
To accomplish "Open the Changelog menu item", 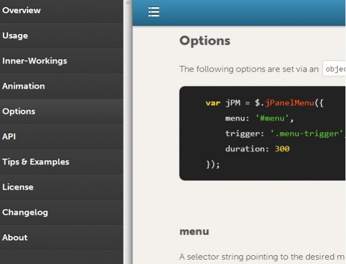I will [25, 212].
